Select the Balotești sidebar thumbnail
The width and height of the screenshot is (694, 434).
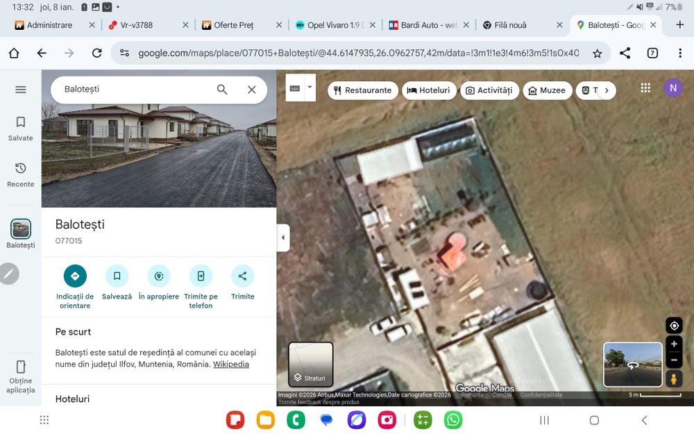(x=20, y=229)
